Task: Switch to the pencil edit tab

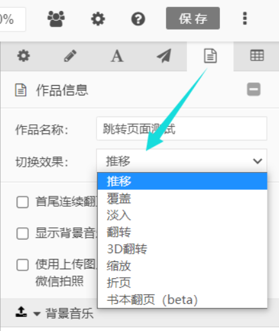Action: point(70,56)
